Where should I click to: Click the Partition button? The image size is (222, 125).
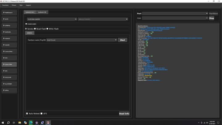(213, 14)
